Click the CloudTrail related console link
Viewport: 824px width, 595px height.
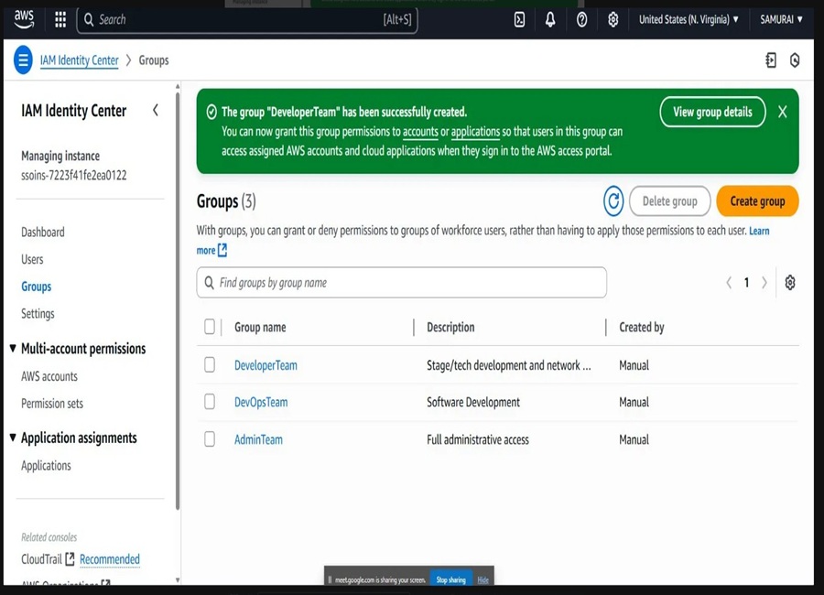click(41, 559)
